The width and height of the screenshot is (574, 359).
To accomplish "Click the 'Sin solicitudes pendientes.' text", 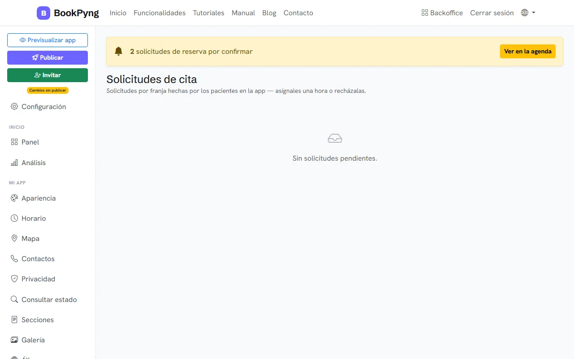I will coord(335,158).
